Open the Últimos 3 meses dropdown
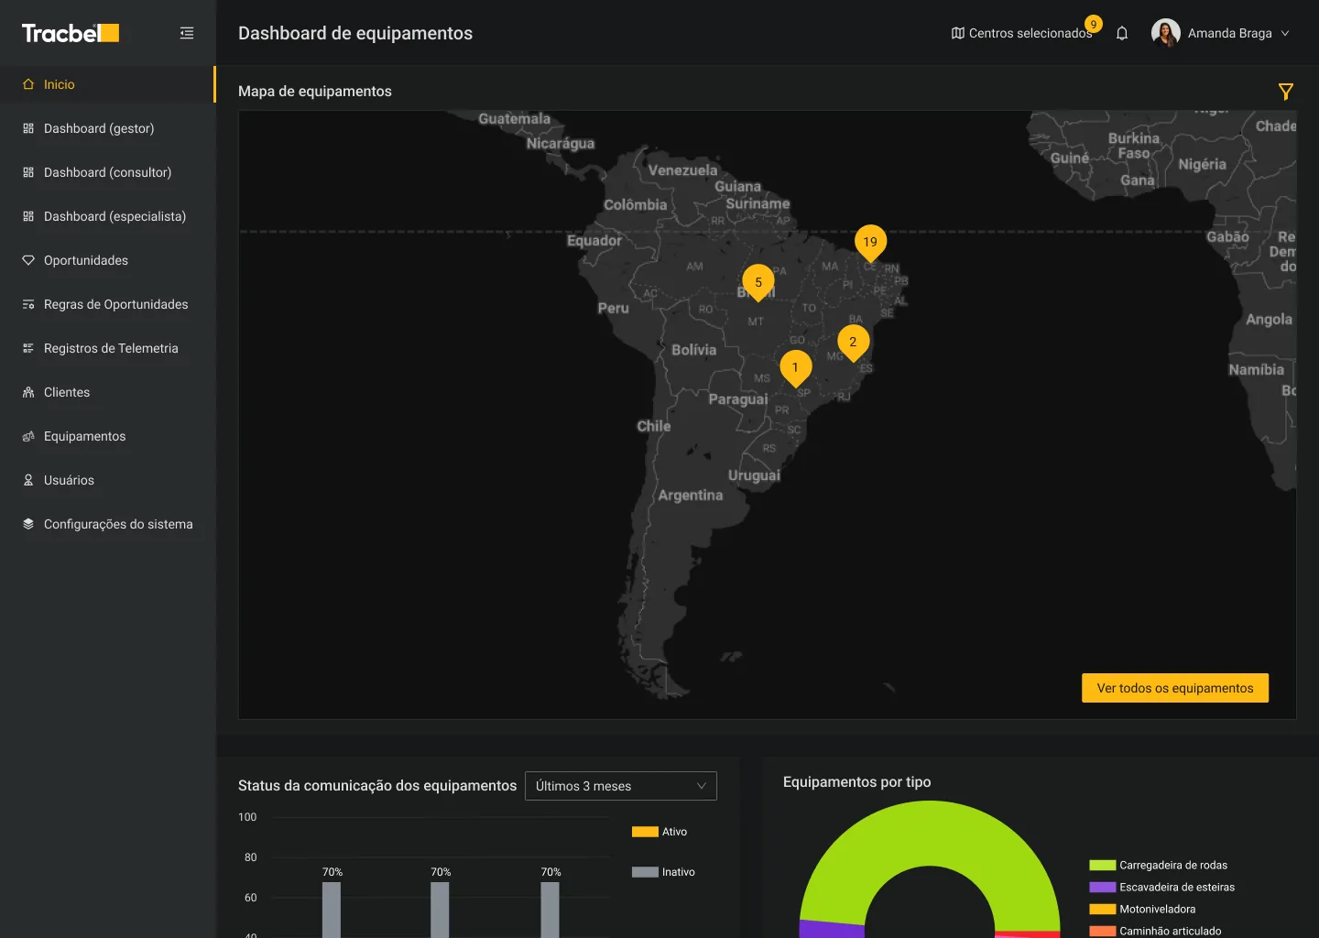The height and width of the screenshot is (938, 1319). (x=621, y=786)
